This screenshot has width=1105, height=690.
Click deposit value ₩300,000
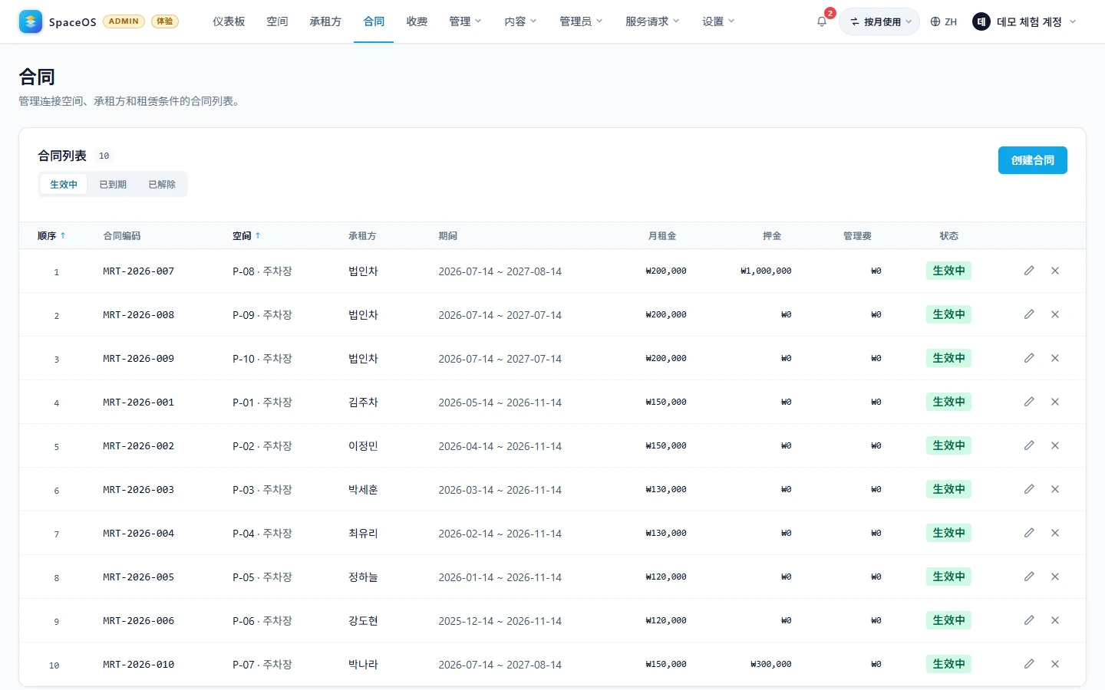click(771, 664)
